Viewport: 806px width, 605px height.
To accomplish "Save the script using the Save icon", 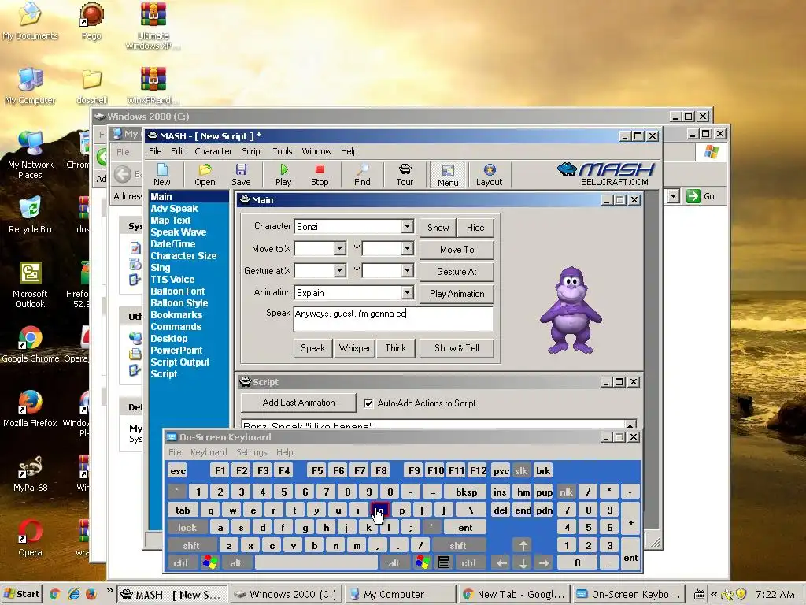I will tap(241, 174).
